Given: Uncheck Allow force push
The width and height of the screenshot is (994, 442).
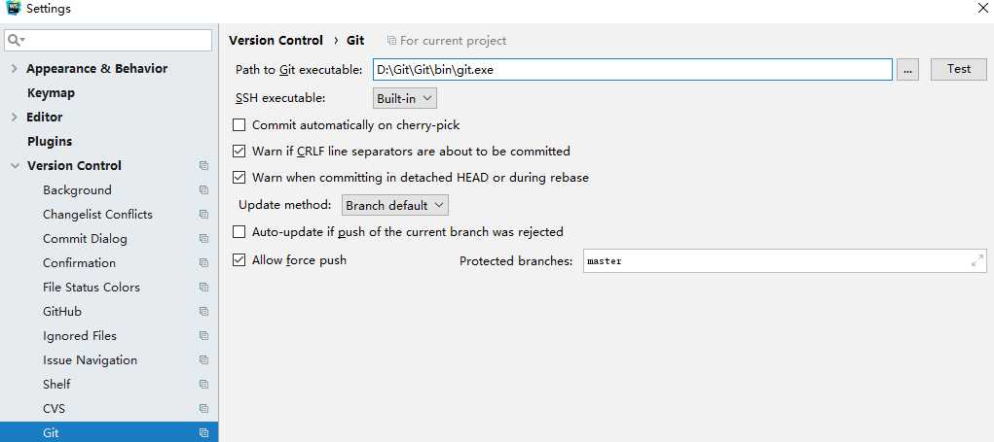Looking at the screenshot, I should pyautogui.click(x=239, y=260).
